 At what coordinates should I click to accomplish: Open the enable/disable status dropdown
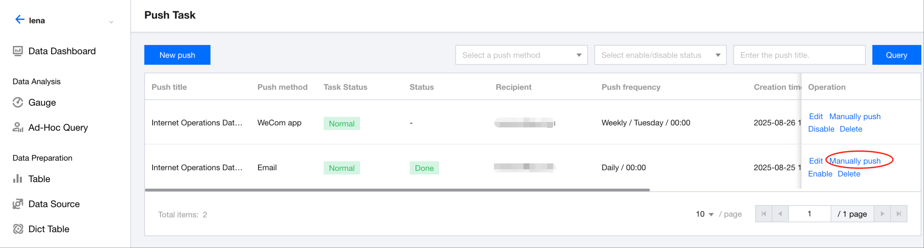660,55
